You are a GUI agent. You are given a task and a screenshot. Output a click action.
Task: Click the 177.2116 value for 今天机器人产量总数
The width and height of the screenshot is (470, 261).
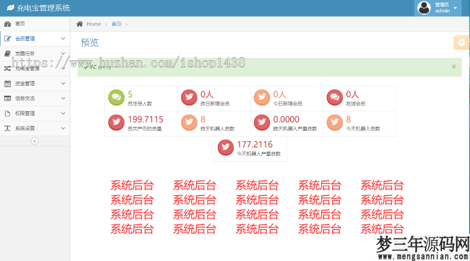[255, 144]
